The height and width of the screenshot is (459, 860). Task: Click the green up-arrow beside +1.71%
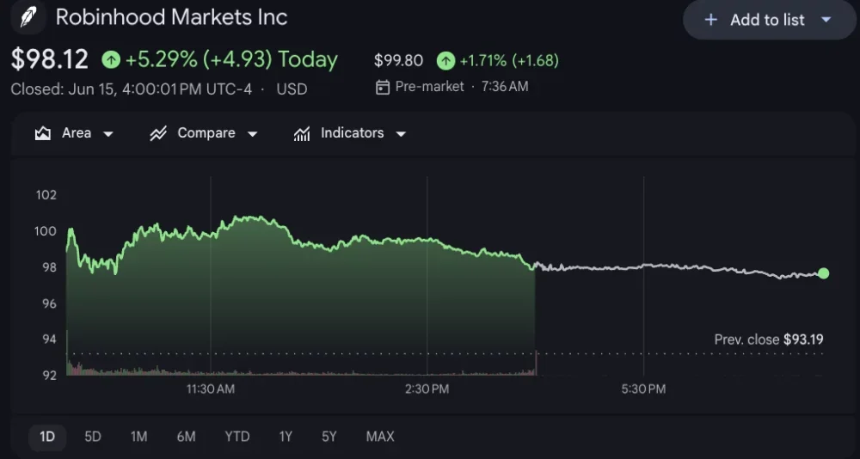[x=445, y=61]
